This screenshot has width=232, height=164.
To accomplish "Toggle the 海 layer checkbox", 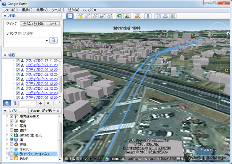I will (x=11, y=139).
